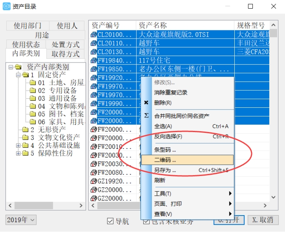Click 刷新 in the context menu

click(187, 180)
